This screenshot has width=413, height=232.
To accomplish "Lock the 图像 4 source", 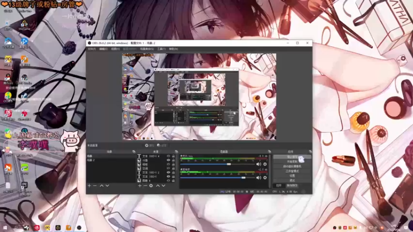I will pyautogui.click(x=173, y=181).
